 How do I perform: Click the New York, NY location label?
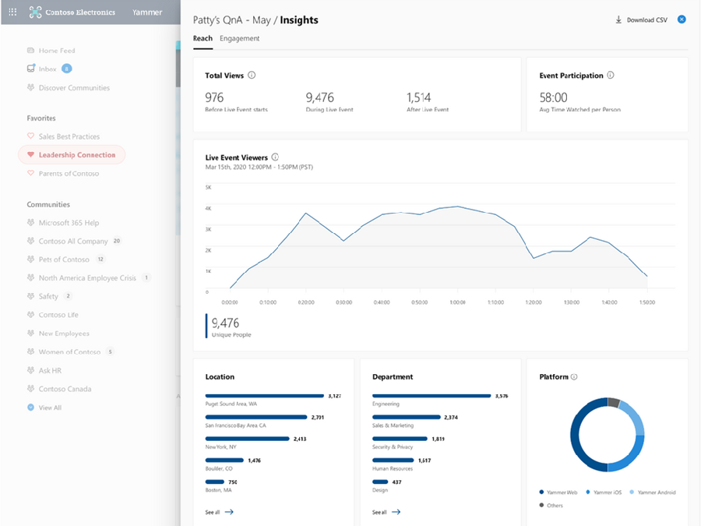tap(221, 447)
